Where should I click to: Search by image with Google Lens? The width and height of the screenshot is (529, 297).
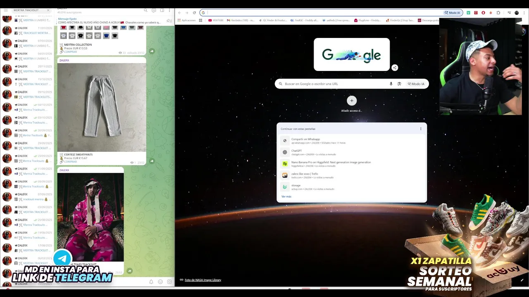(x=399, y=84)
